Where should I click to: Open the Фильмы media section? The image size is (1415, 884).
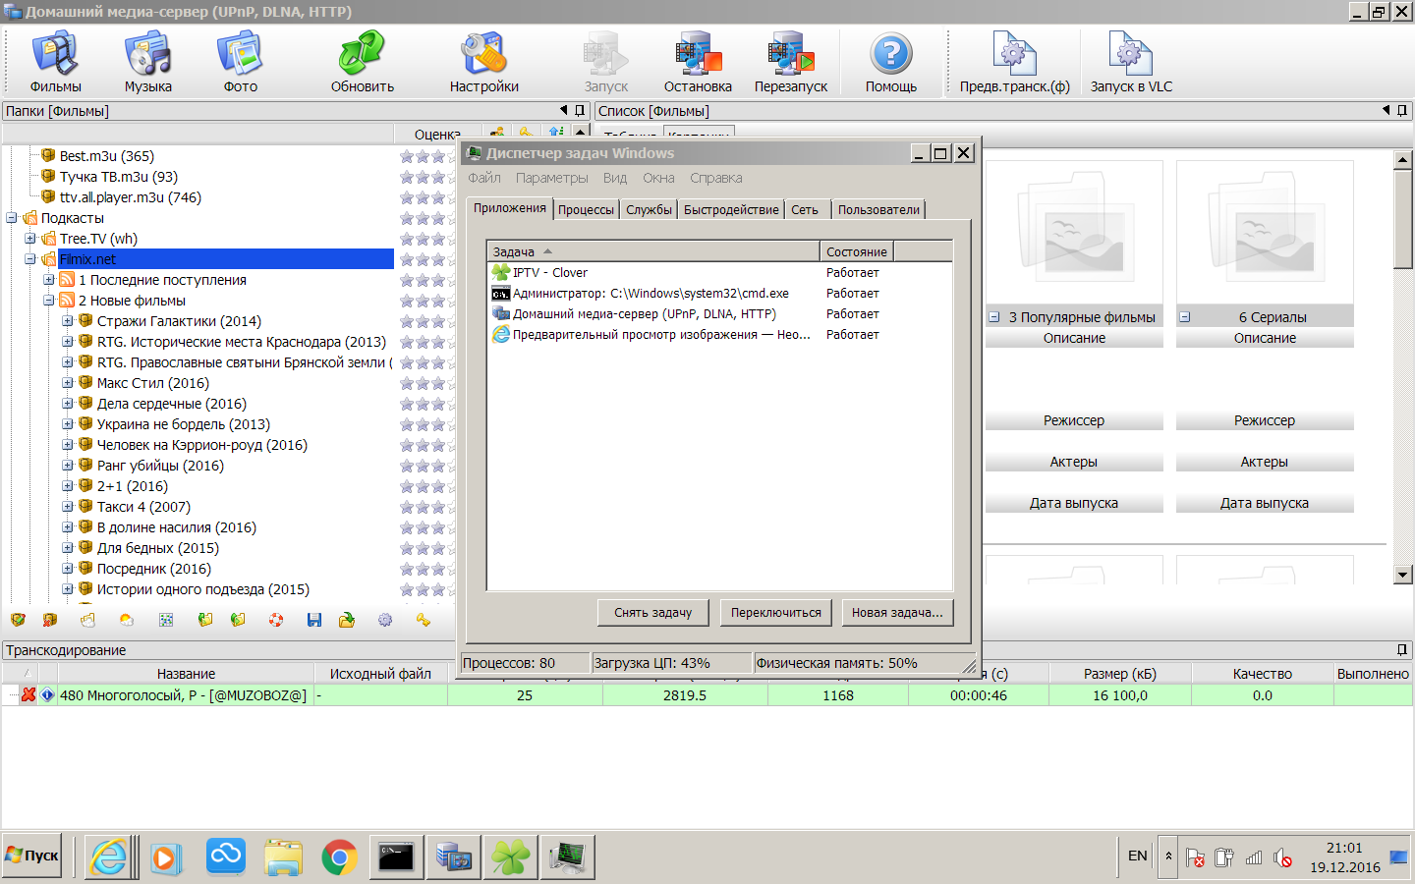55,61
